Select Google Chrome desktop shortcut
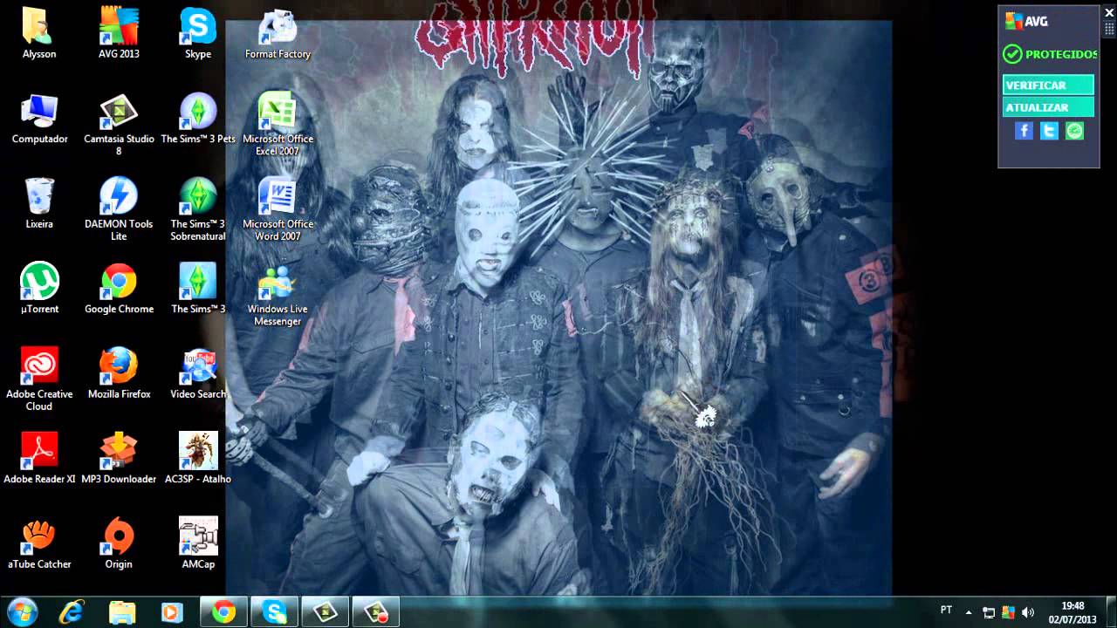The width and height of the screenshot is (1117, 628). (119, 289)
